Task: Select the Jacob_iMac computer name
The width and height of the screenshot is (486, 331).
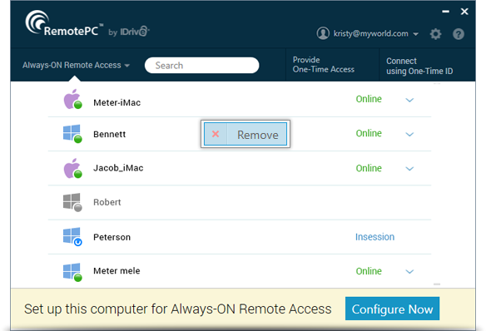Action: pos(118,168)
